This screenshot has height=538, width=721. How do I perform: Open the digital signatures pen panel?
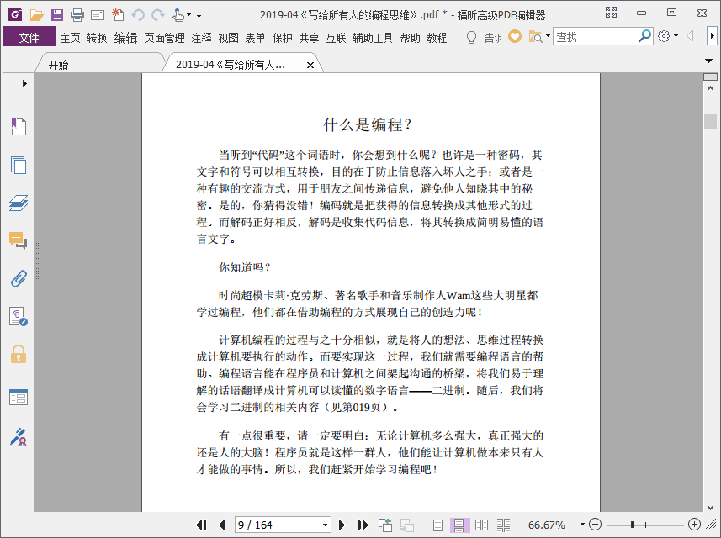point(19,437)
